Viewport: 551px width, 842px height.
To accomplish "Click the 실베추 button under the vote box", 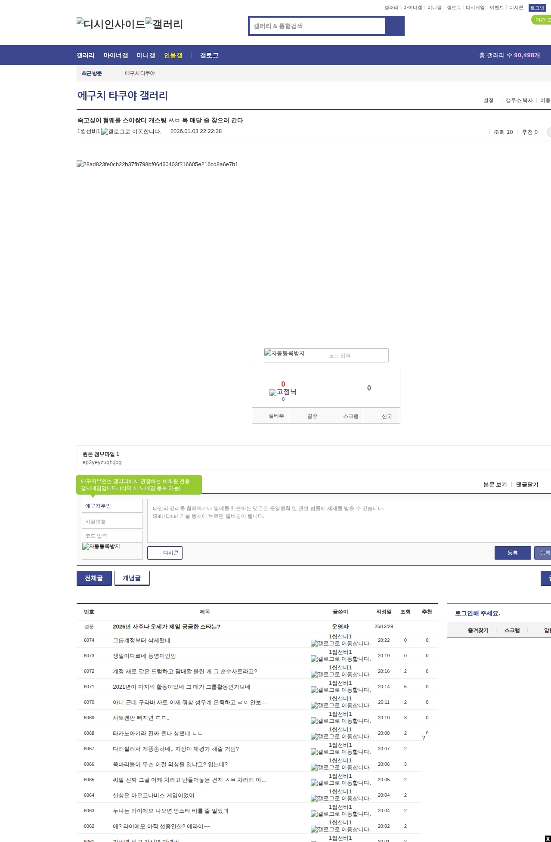I will click(x=271, y=416).
